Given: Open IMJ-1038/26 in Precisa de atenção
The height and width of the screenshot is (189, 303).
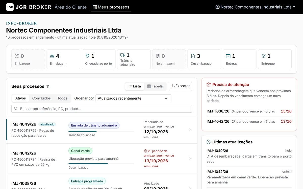Looking at the screenshot, I should 249,111.
